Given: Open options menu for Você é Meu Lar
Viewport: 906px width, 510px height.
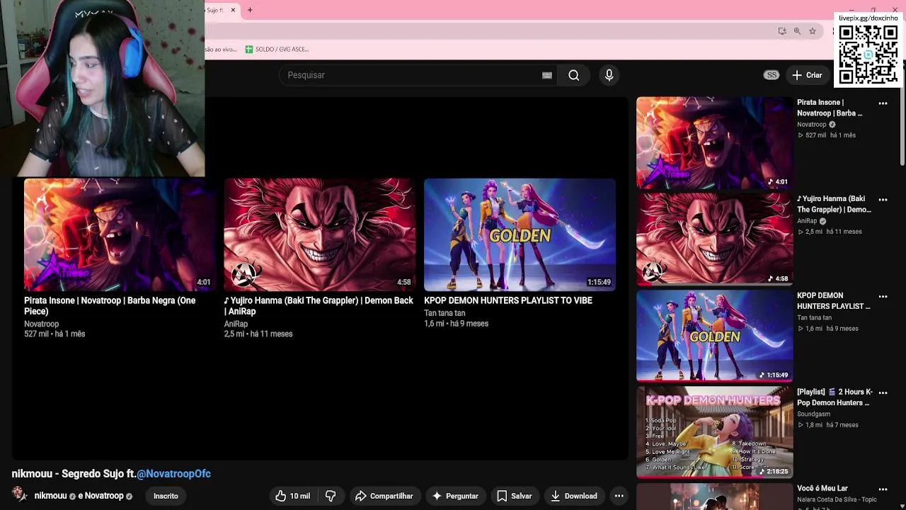Looking at the screenshot, I should point(883,489).
